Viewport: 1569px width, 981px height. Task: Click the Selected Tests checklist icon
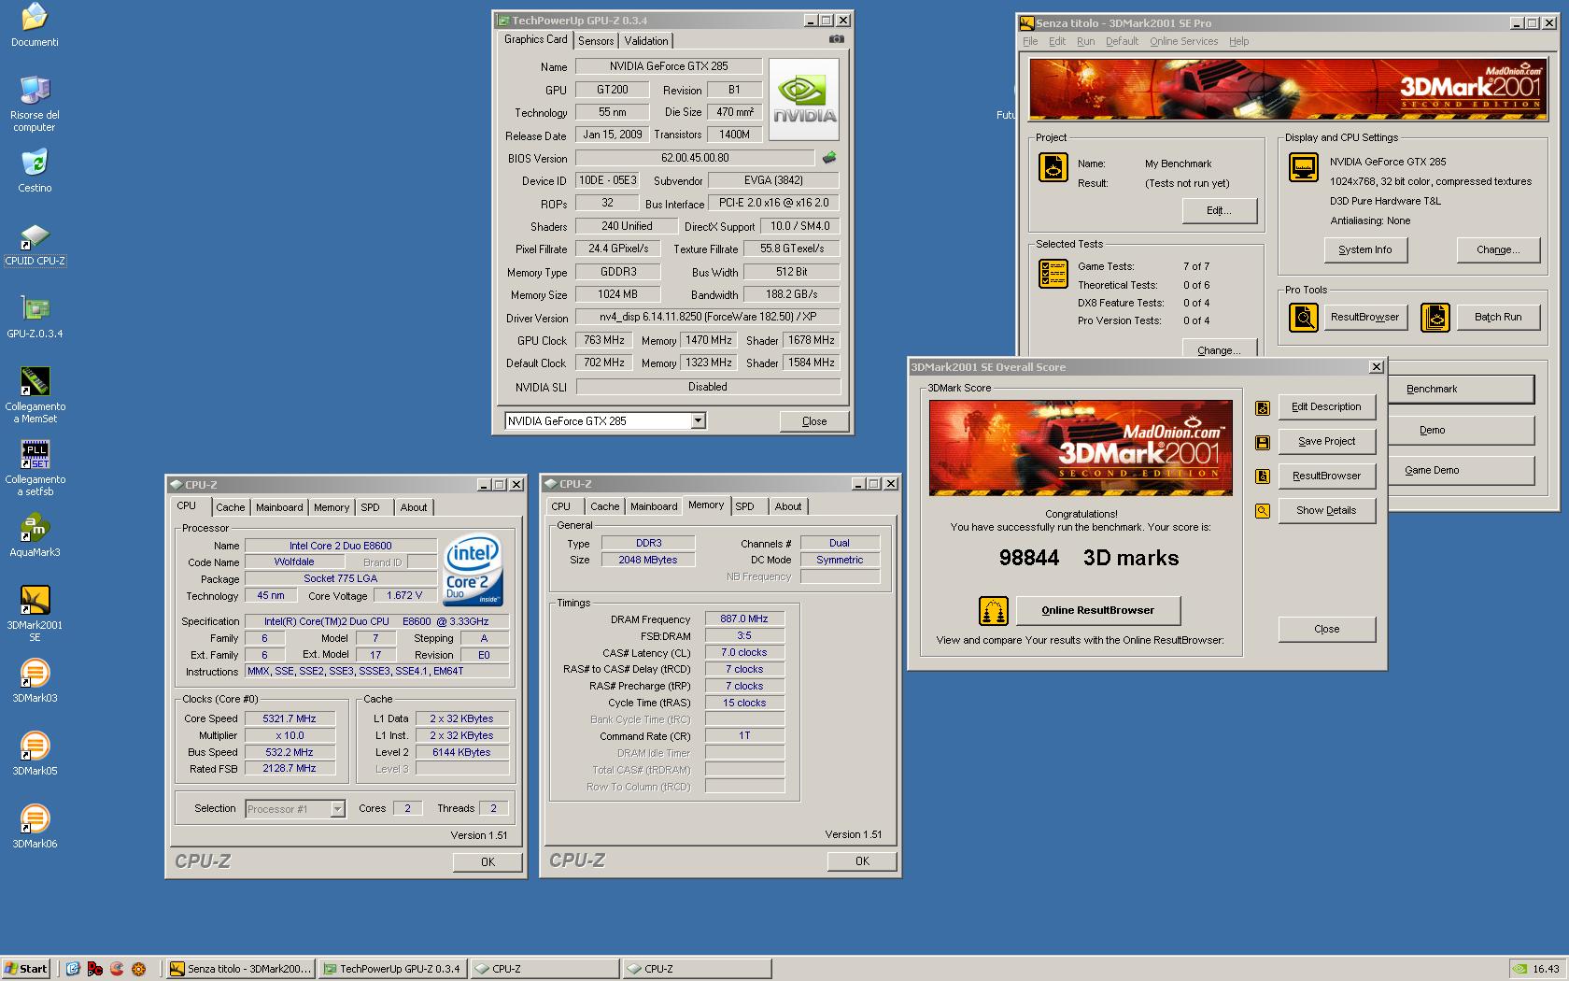click(1053, 274)
